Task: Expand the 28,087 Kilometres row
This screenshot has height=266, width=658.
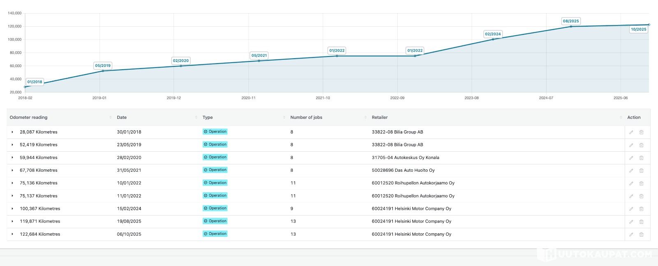Action: coord(12,132)
